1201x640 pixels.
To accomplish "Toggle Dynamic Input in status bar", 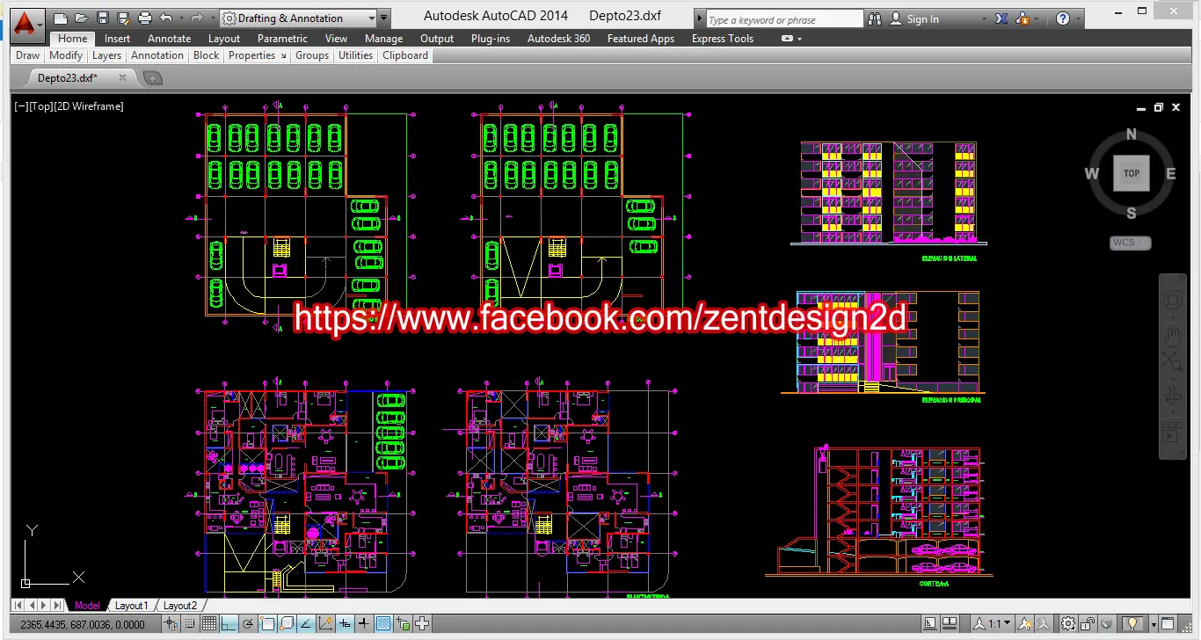I will tap(346, 624).
